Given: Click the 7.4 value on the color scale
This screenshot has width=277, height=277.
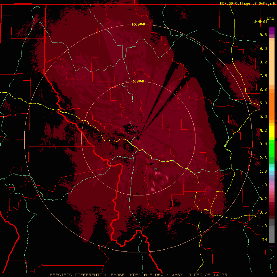Looking at the screenshot, I should (x=263, y=76).
